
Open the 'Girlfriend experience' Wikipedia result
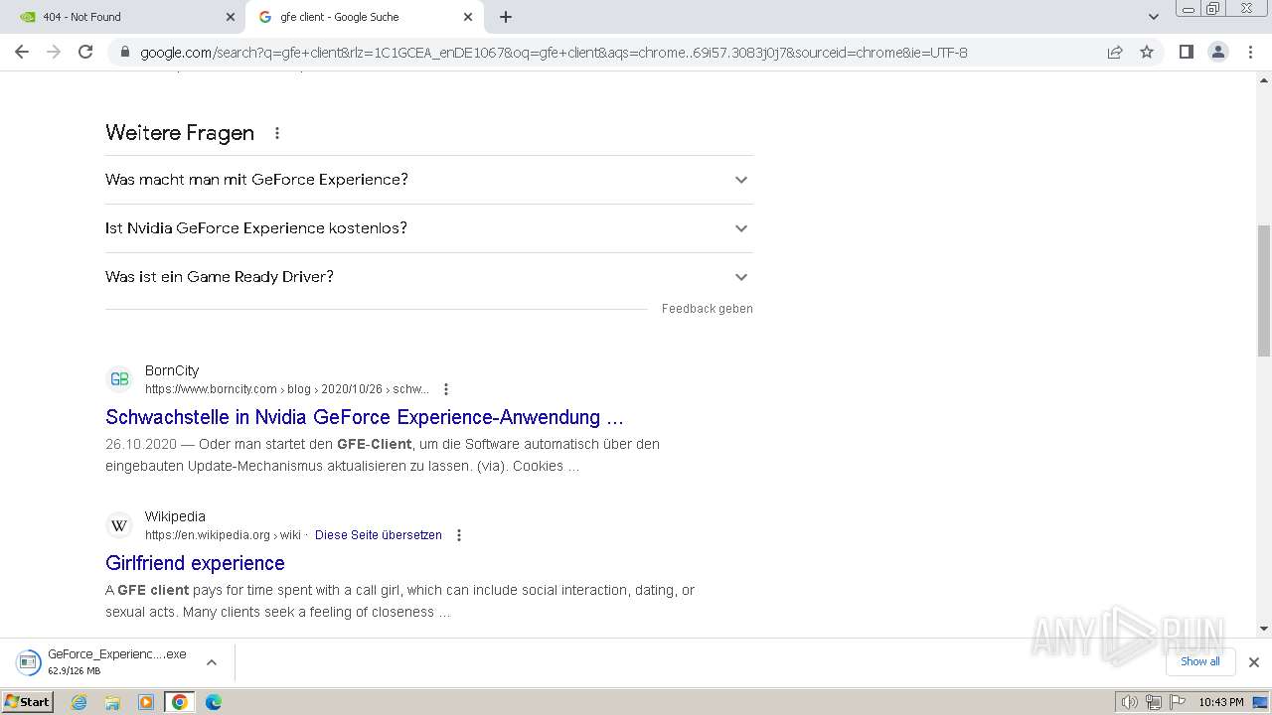click(x=195, y=563)
